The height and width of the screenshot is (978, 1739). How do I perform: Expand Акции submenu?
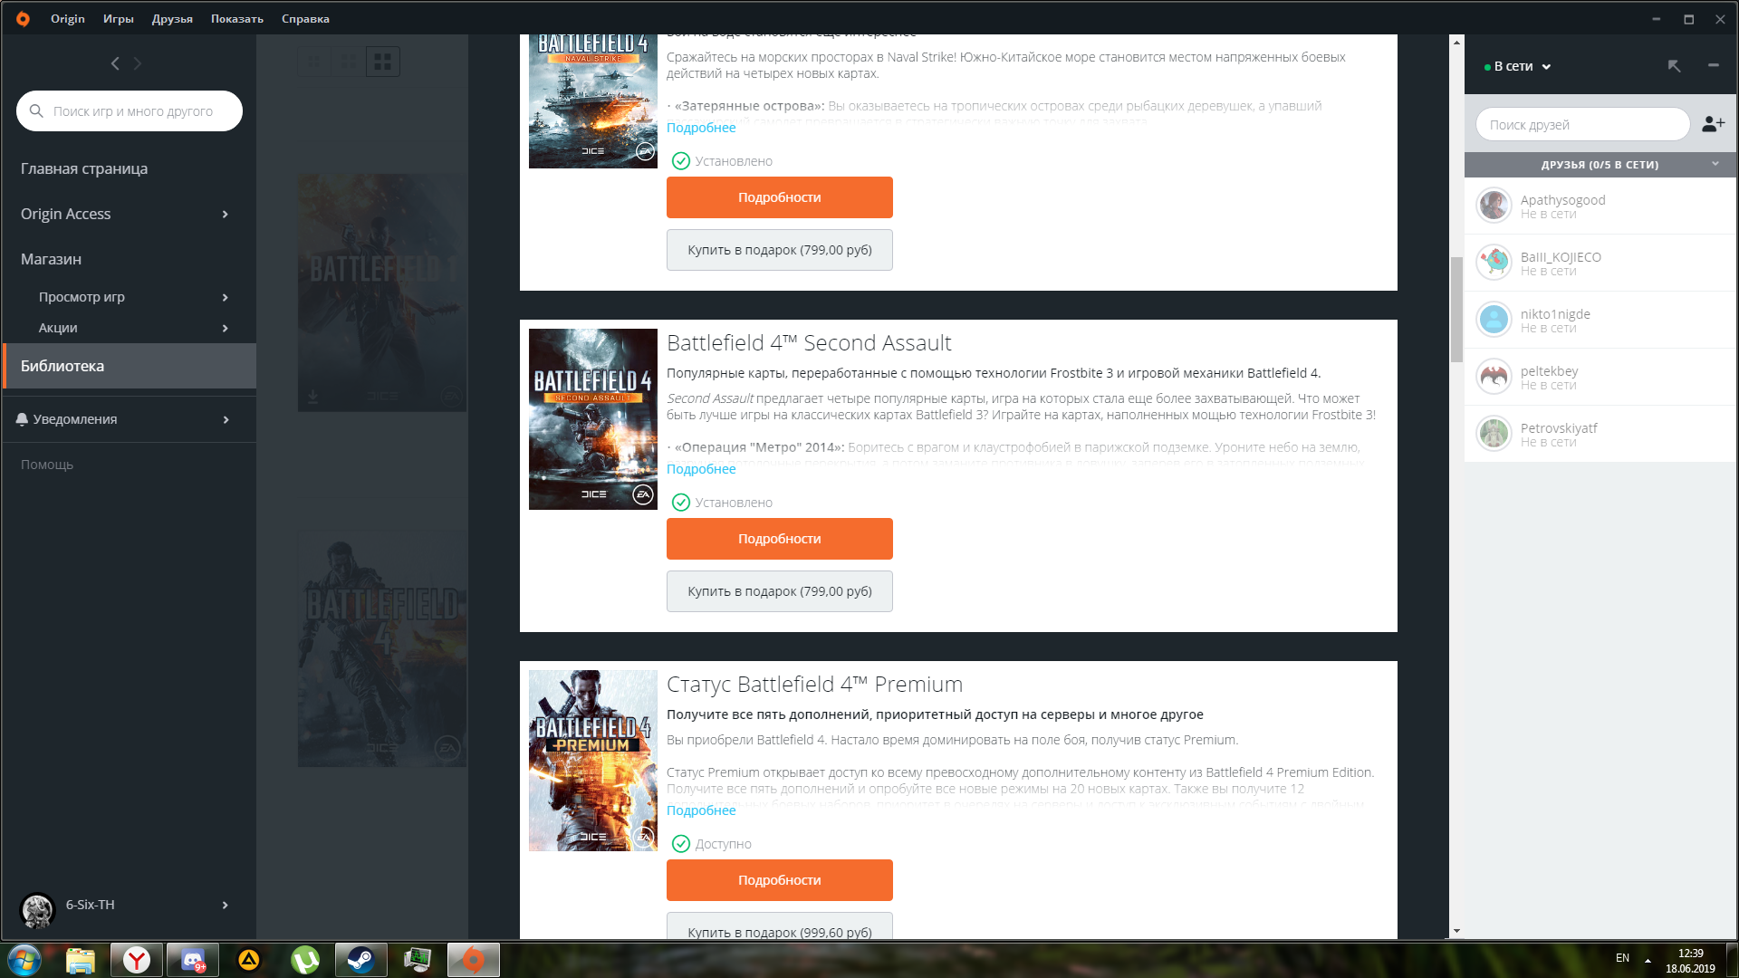226,328
